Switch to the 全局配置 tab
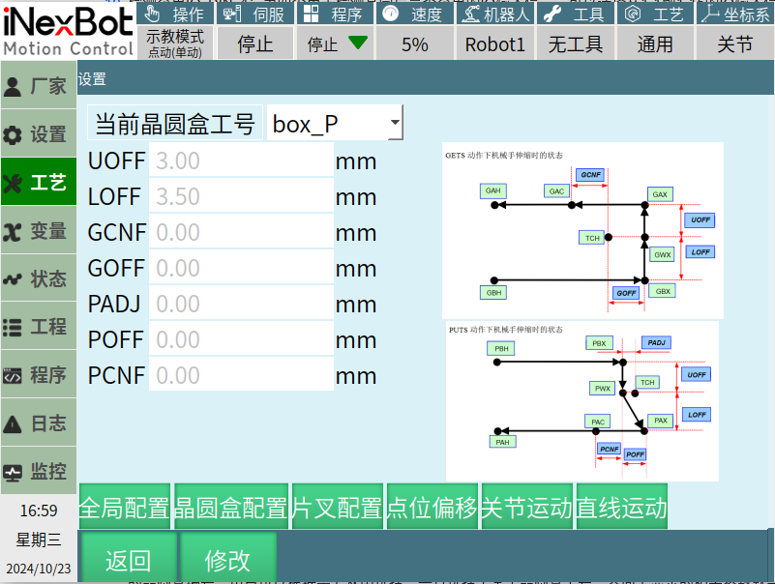775x584 pixels. pos(125,508)
